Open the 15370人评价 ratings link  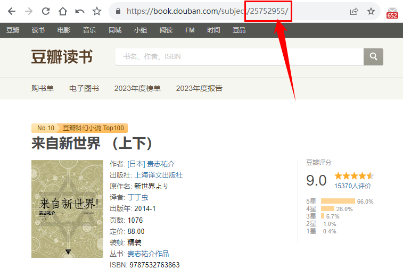click(x=352, y=186)
